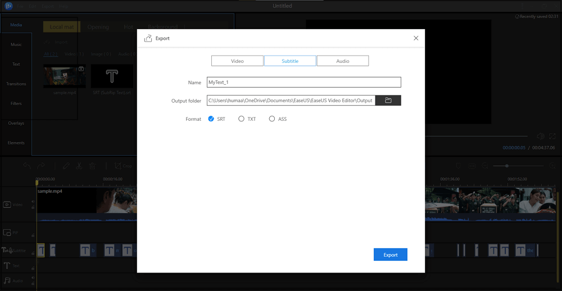The width and height of the screenshot is (562, 291).
Task: Click the pencil edit icon in timeline toolbar
Action: 66,166
